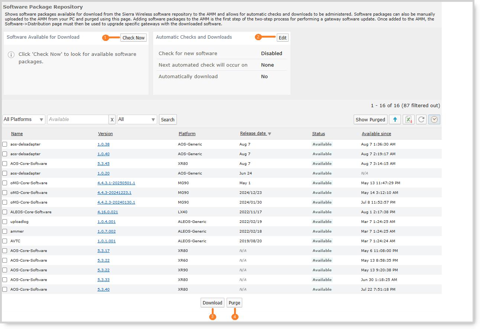The width and height of the screenshot is (480, 329).
Task: Select the checkbox for aos-delsadapter version 1.0.38
Action: pyautogui.click(x=4, y=144)
